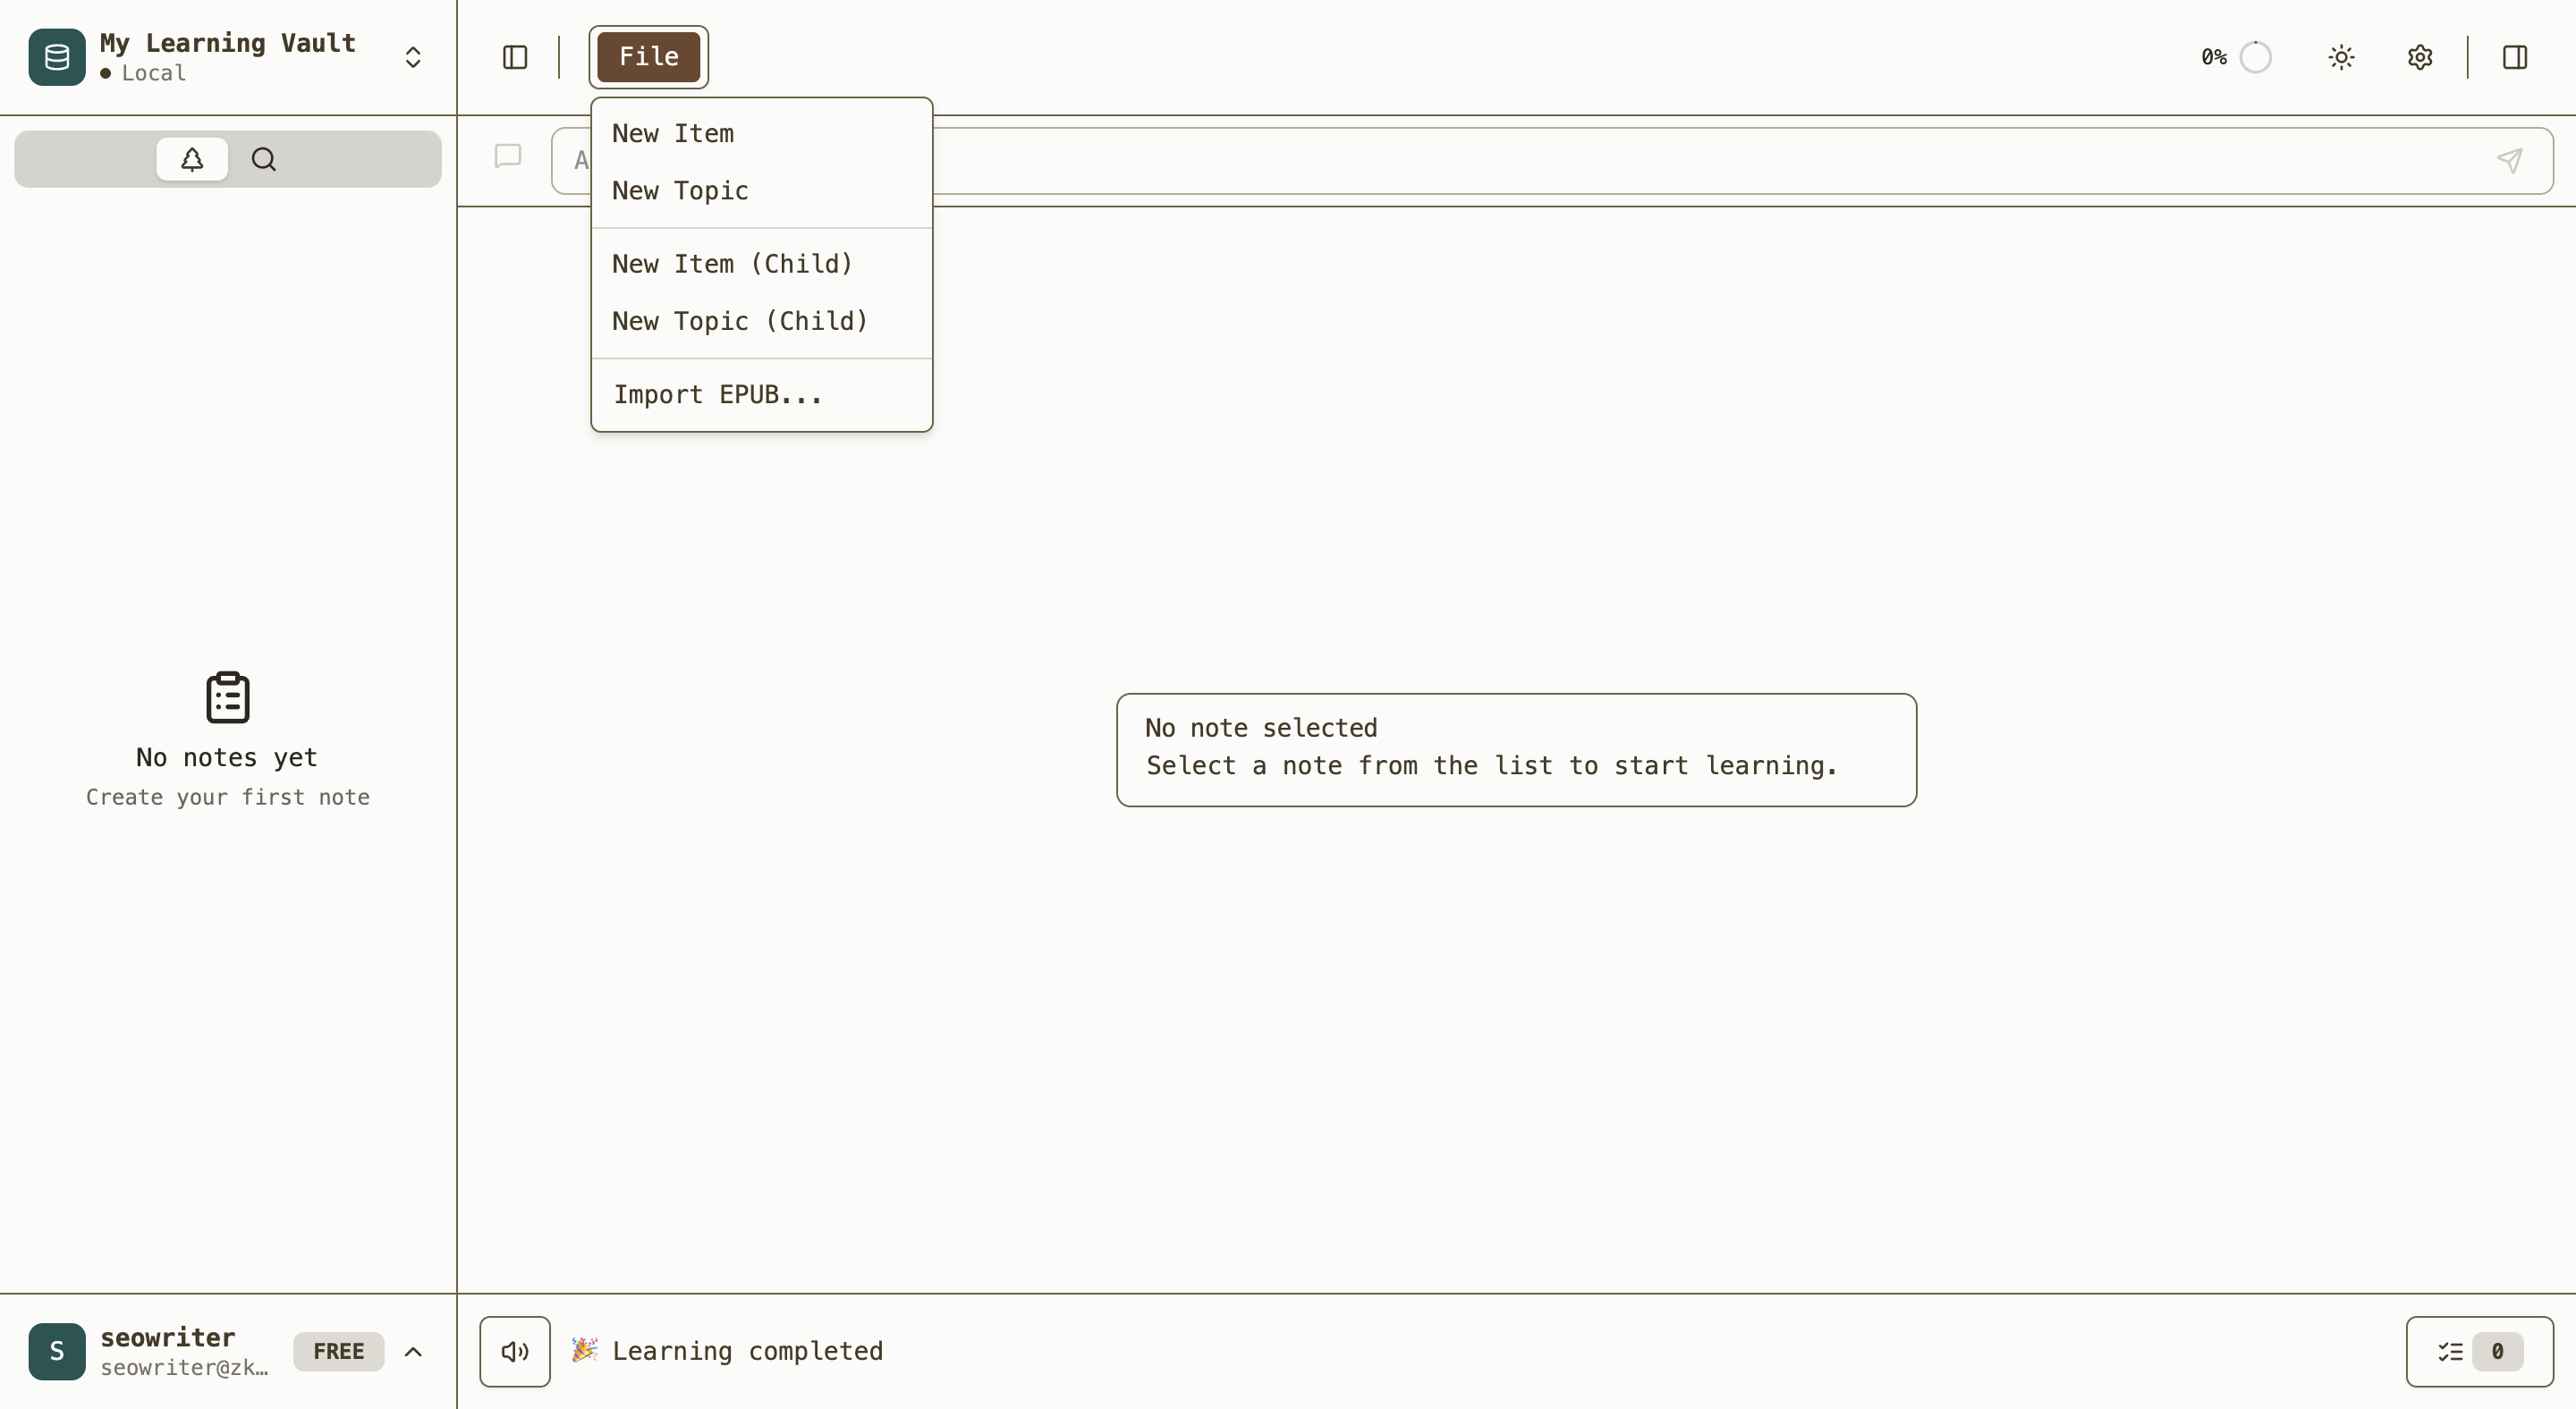This screenshot has height=1409, width=2576.
Task: Choose New Topic from File menu
Action: point(680,190)
